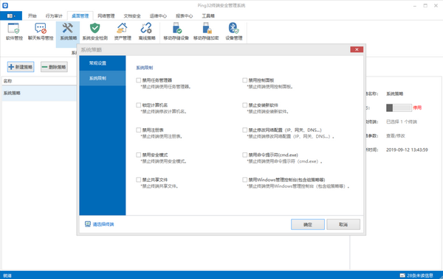Click the monitor icon beside 请选择终端
The height and width of the screenshot is (279, 443).
[88, 224]
